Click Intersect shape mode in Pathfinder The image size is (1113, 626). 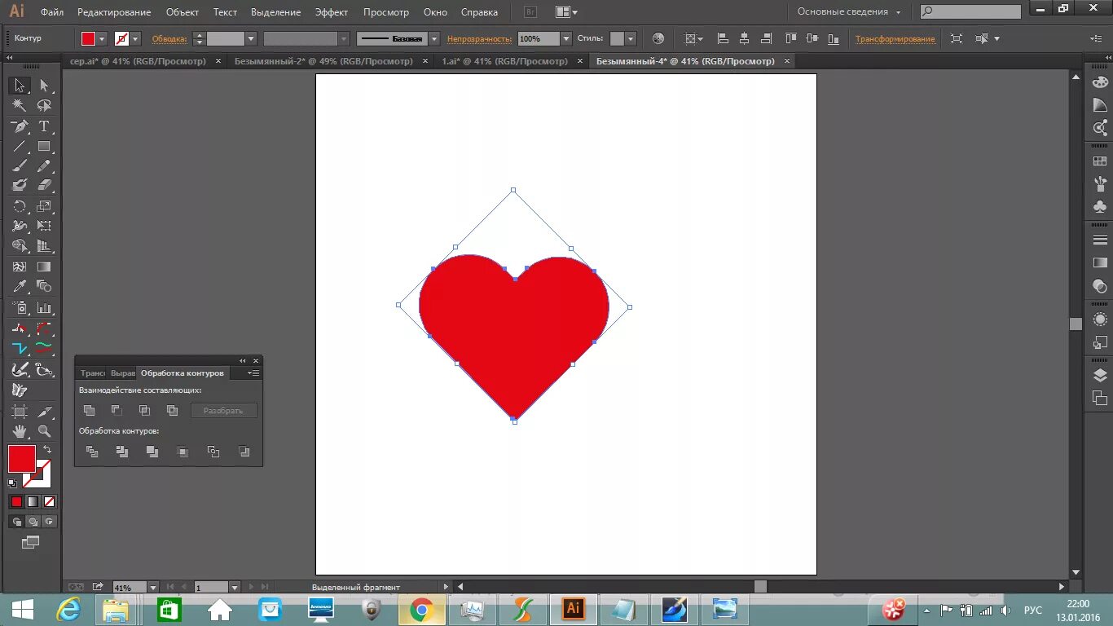point(144,410)
